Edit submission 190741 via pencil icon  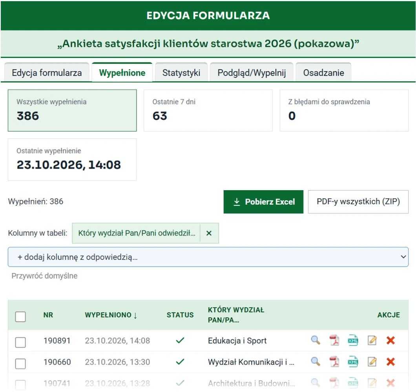pyautogui.click(x=372, y=383)
